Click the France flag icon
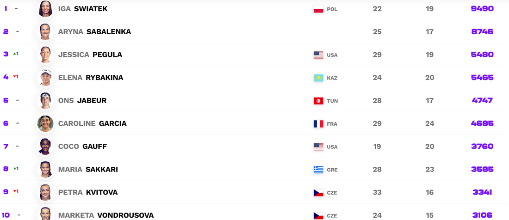The image size is (509, 220). click(x=318, y=124)
